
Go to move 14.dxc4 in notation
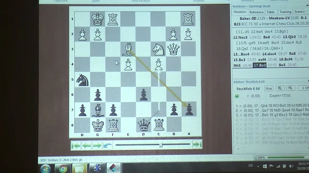[x=269, y=54]
